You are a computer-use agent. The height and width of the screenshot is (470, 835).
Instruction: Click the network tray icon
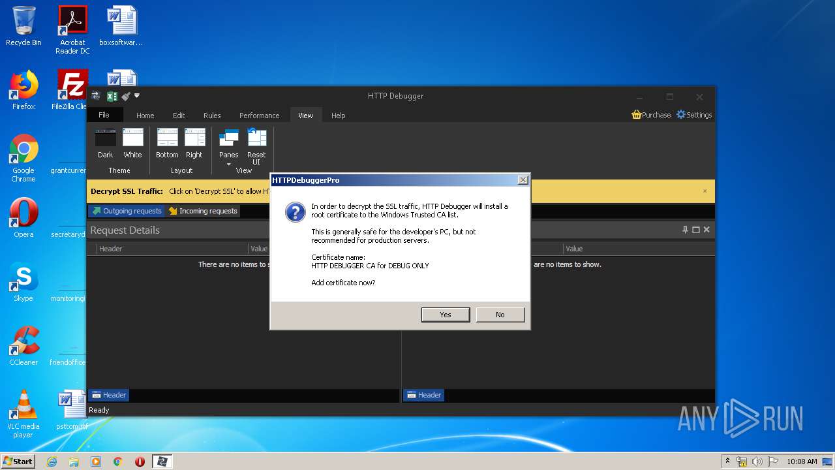[742, 462]
